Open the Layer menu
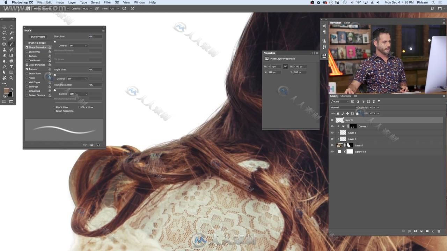 click(72, 2)
